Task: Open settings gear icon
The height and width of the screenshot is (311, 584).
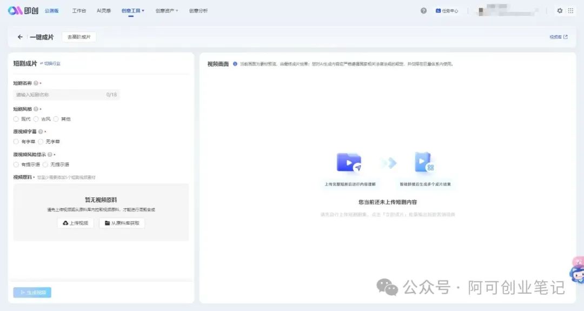Action: tap(560, 11)
